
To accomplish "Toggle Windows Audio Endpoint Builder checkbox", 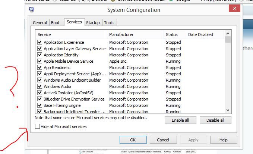I will tap(40, 80).
